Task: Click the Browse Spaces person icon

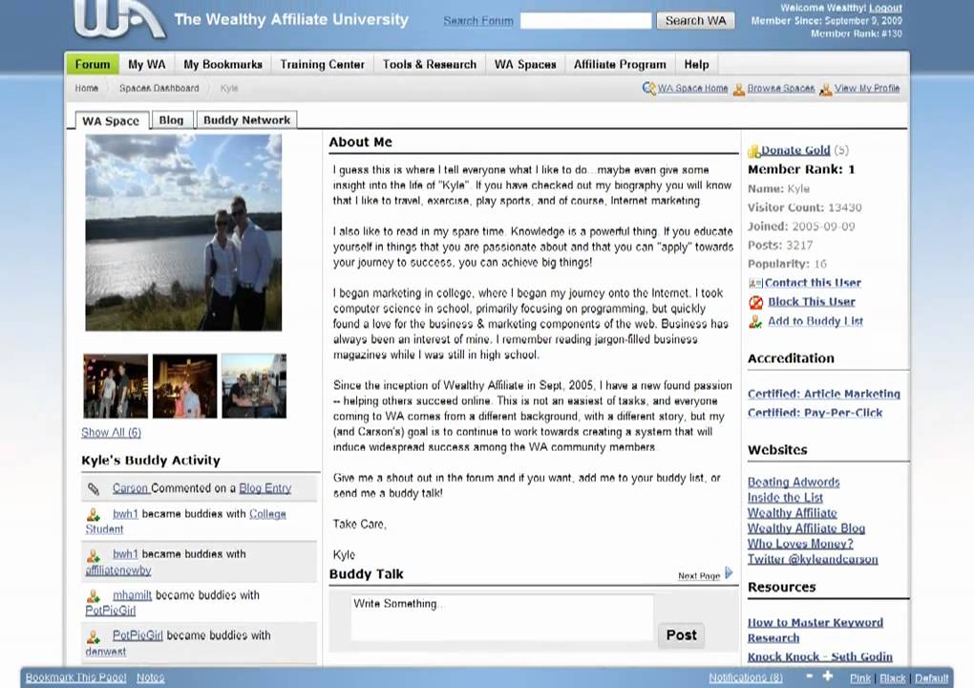Action: (738, 90)
